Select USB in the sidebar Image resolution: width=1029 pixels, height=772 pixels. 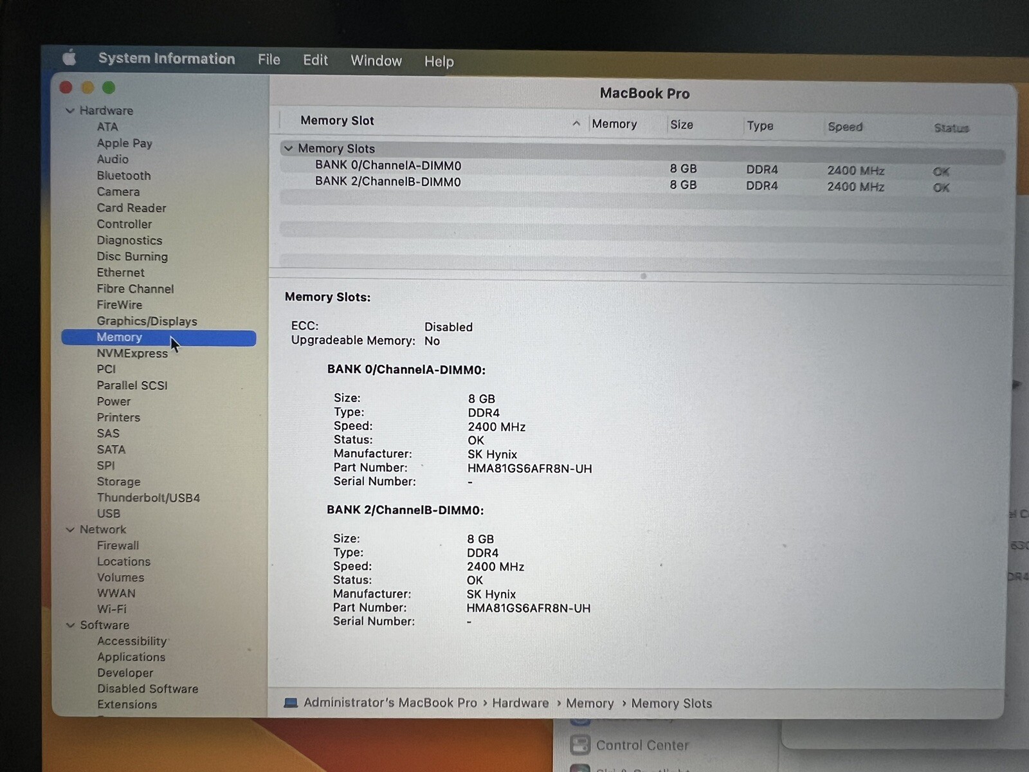(x=108, y=513)
